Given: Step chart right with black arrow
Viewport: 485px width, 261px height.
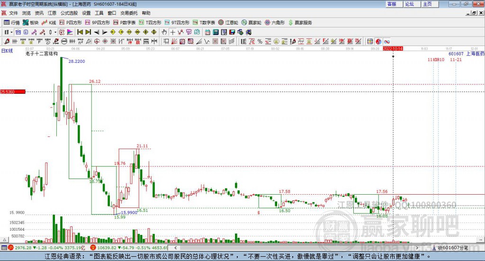Looking at the screenshot, I should click(x=105, y=32).
